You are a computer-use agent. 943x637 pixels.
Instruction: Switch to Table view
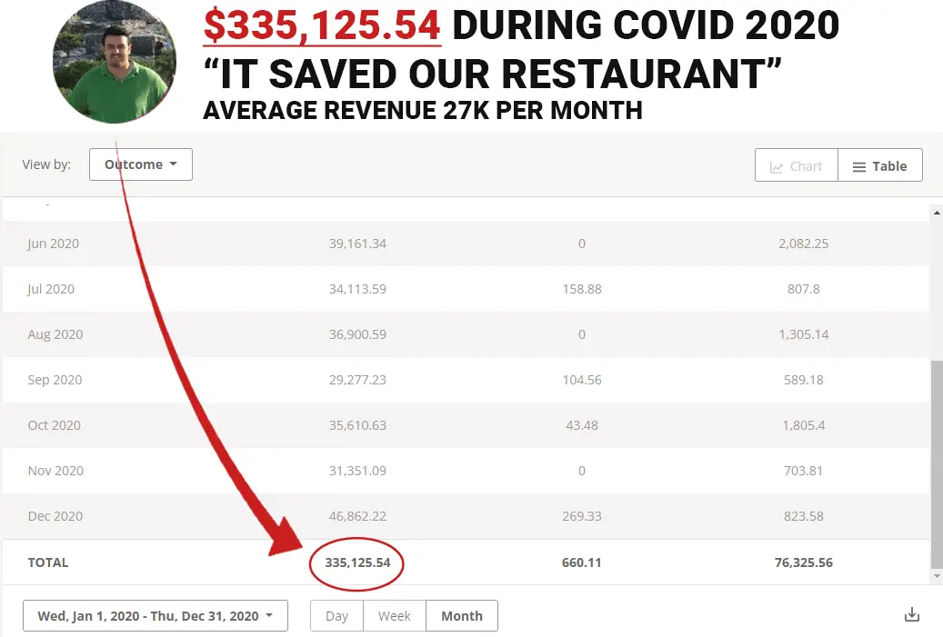coord(879,166)
